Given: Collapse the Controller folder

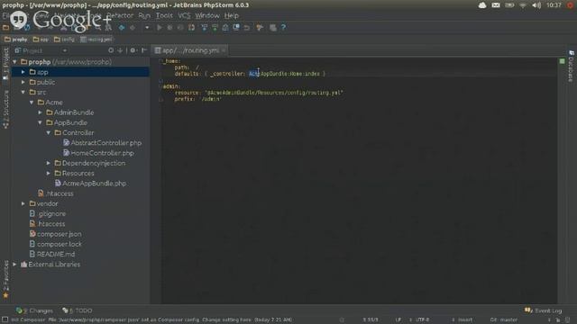Looking at the screenshot, I should point(49,132).
